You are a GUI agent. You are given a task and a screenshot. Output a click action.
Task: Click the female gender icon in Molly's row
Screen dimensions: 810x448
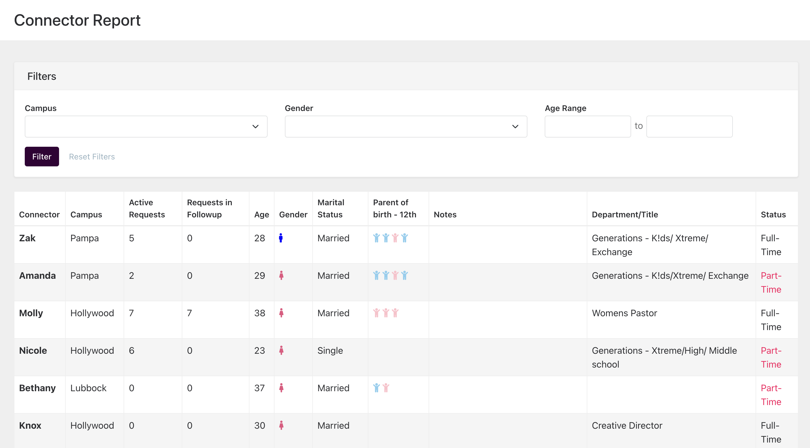click(281, 313)
